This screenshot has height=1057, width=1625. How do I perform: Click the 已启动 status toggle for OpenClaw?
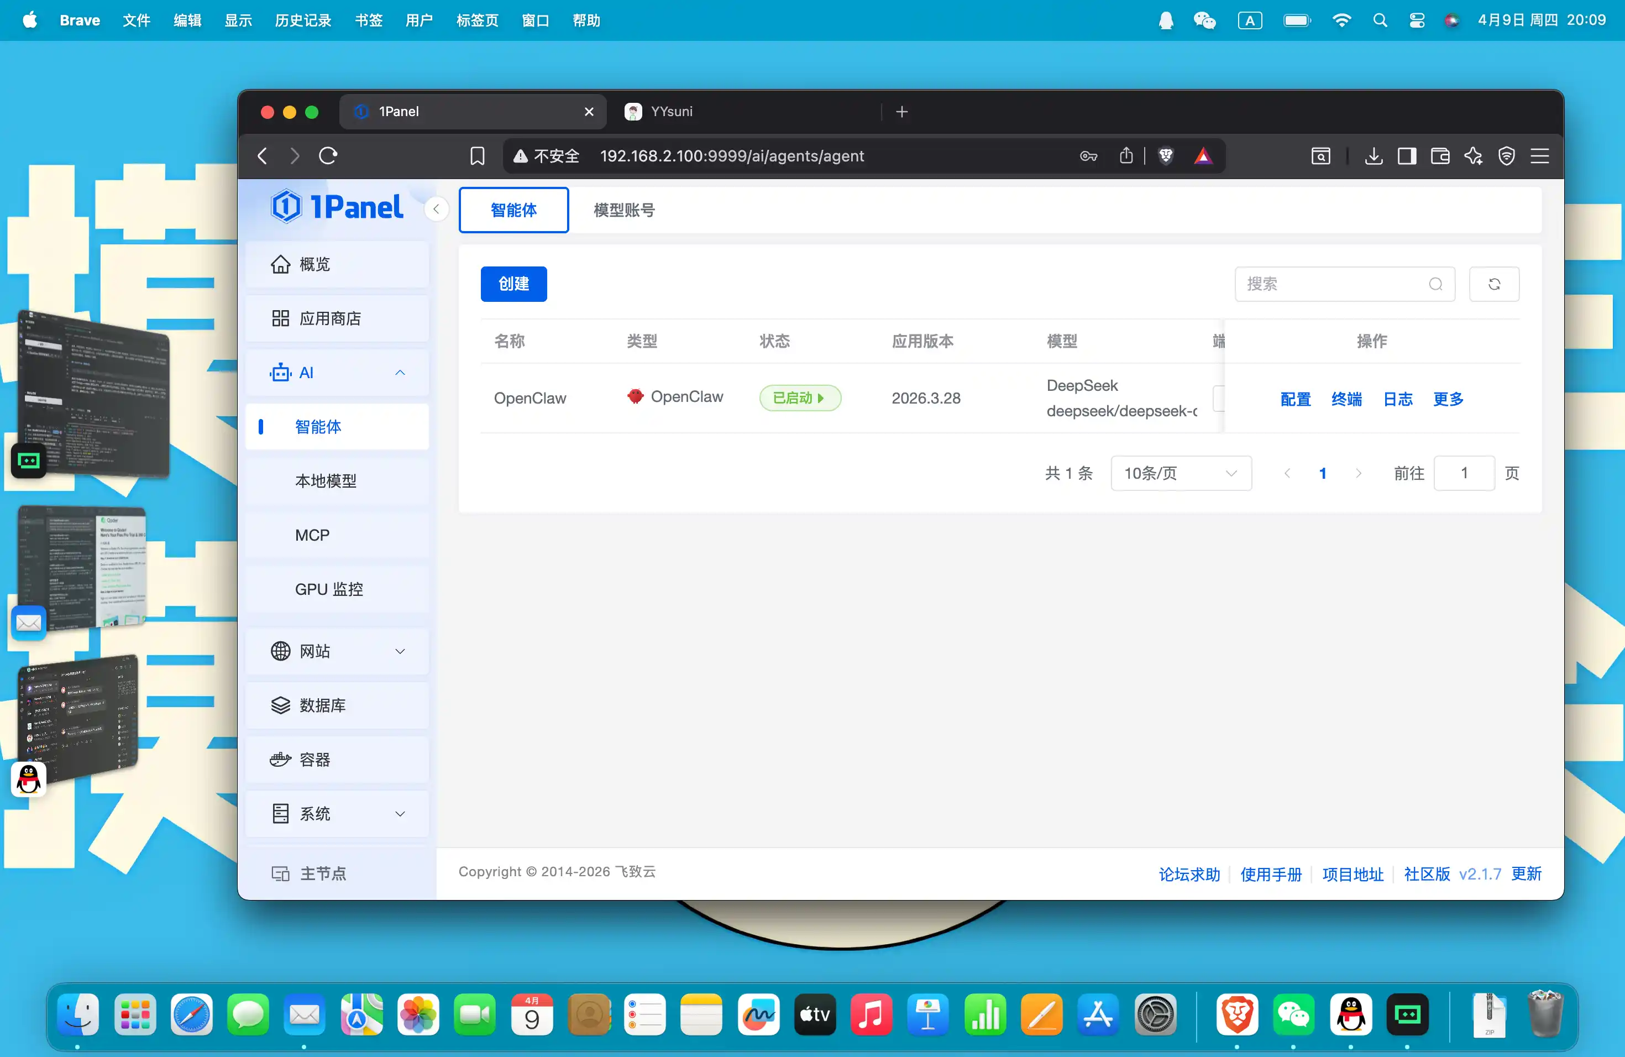(800, 398)
